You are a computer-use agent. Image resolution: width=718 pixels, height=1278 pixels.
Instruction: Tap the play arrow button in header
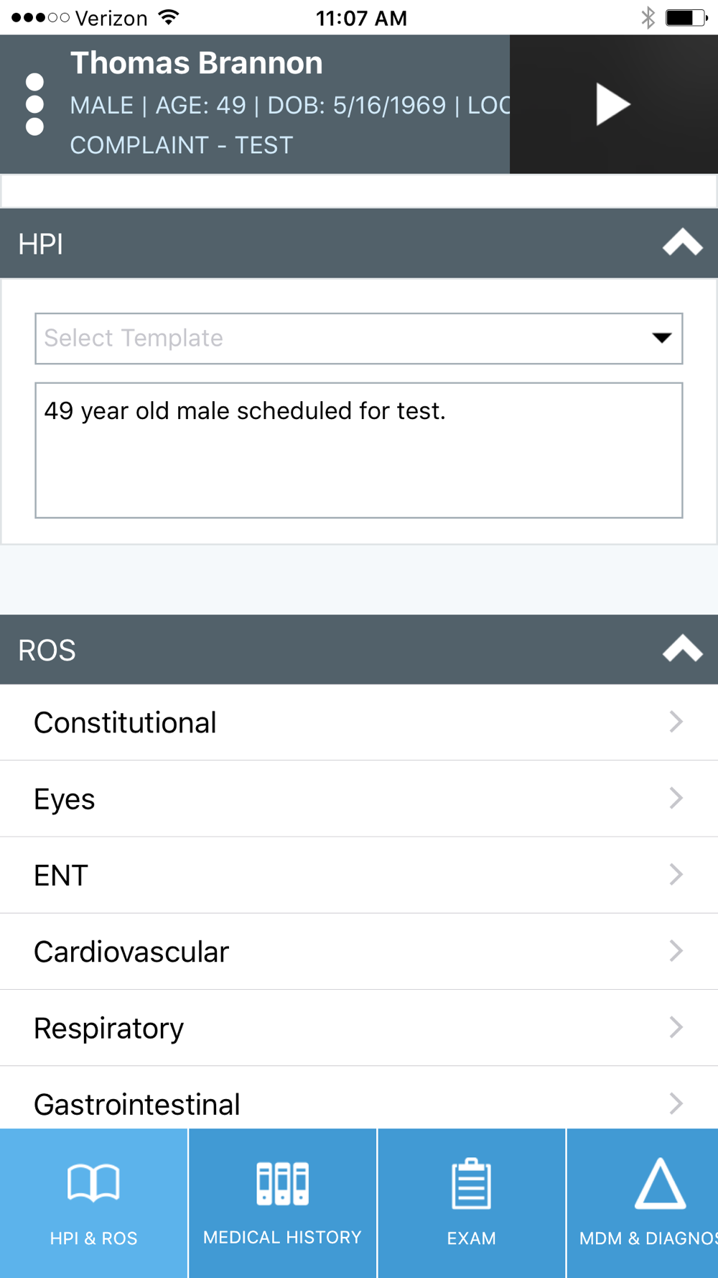(612, 105)
